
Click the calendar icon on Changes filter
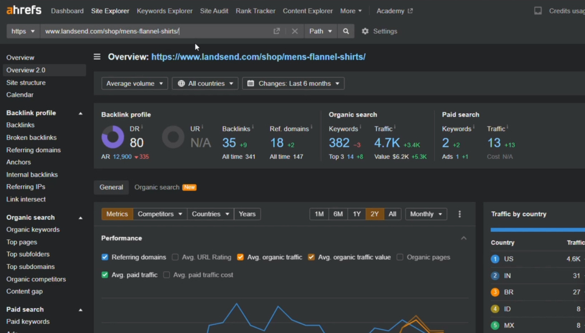pos(250,83)
